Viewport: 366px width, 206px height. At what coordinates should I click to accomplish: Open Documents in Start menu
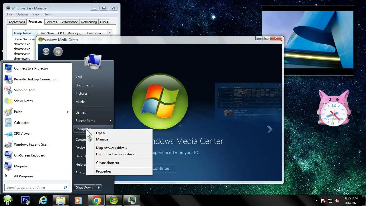coord(84,85)
